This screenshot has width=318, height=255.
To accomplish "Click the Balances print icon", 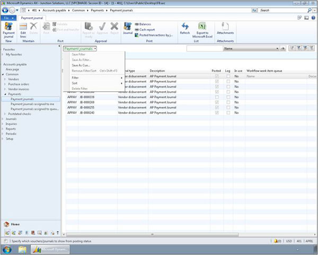I will 137,24.
